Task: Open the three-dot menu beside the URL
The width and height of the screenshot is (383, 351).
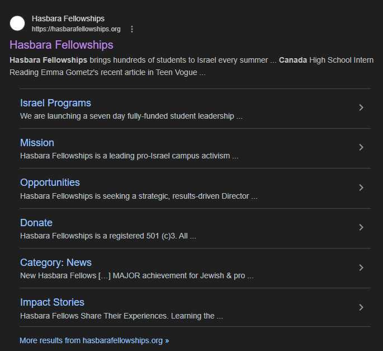Action: (132, 29)
